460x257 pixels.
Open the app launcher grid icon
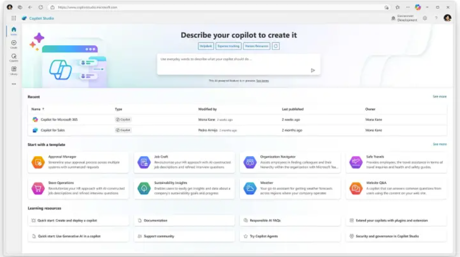point(14,18)
